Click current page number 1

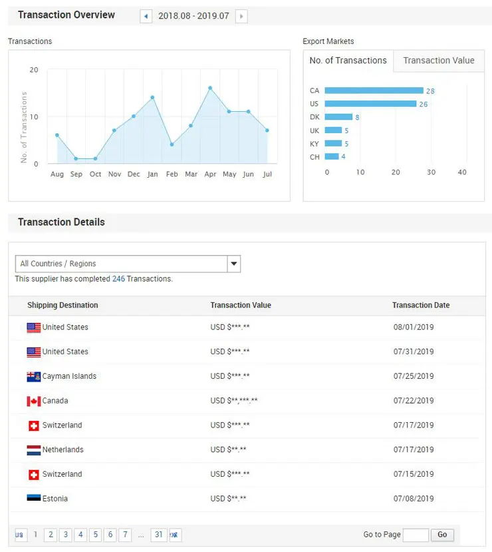pyautogui.click(x=35, y=535)
